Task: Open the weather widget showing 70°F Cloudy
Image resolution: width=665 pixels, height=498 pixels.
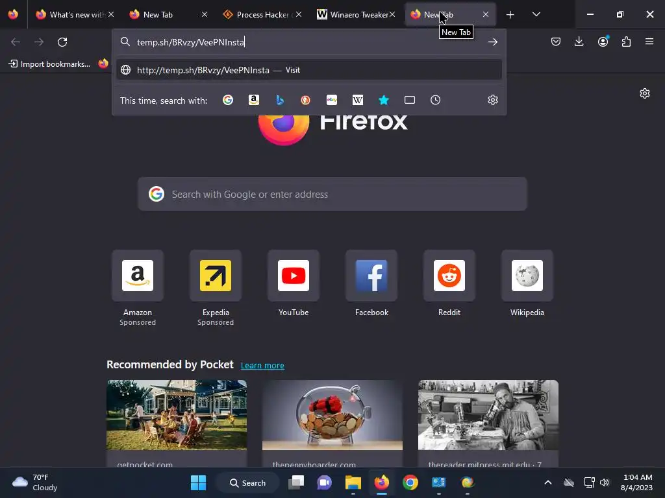Action: [35, 482]
